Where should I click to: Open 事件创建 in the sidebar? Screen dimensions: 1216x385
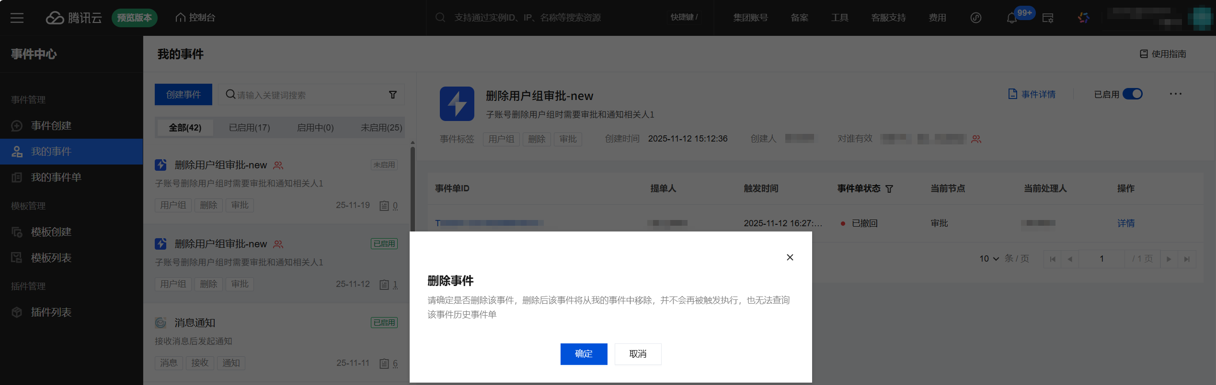tap(72, 126)
